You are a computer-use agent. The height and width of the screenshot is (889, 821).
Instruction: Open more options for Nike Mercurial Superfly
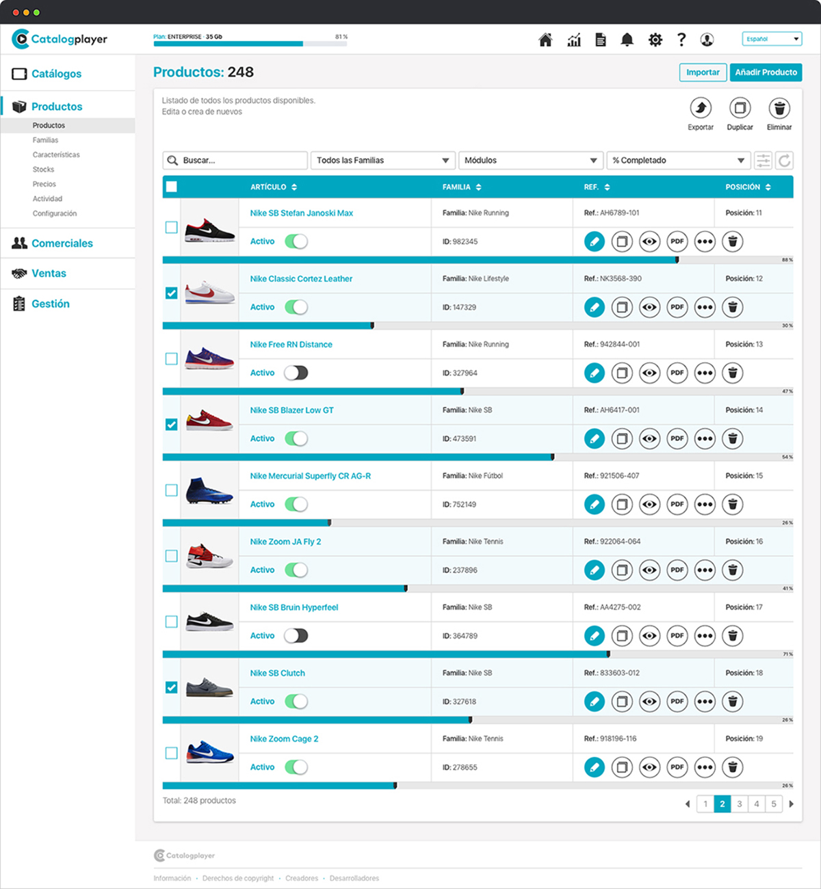click(x=705, y=504)
